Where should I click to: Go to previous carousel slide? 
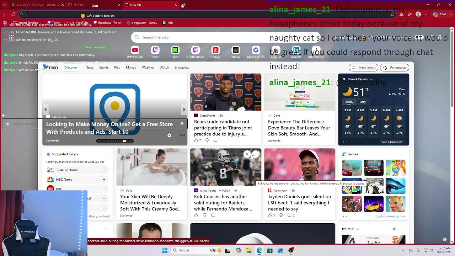tap(45, 110)
